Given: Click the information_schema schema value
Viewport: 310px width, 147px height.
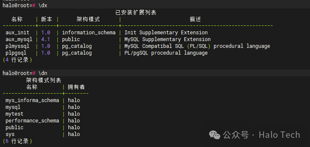Looking at the screenshot, I should 89,33.
